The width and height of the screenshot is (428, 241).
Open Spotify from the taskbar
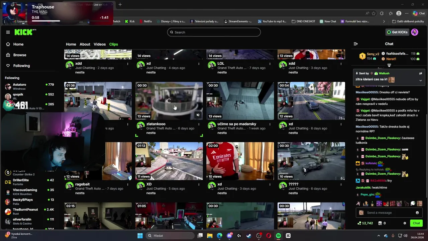[279, 236]
